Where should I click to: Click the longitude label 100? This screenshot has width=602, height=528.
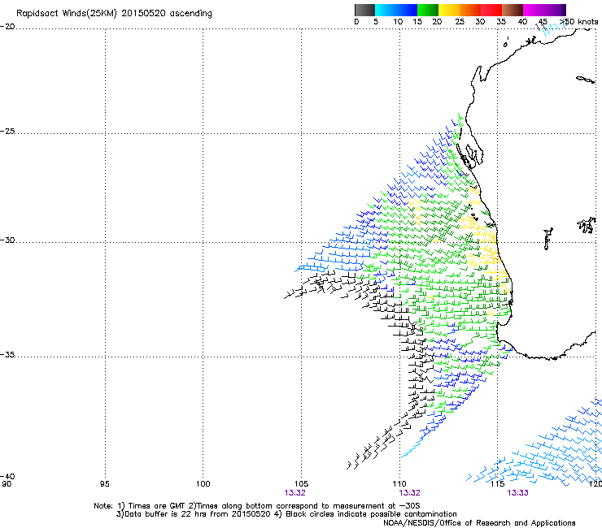(x=203, y=484)
